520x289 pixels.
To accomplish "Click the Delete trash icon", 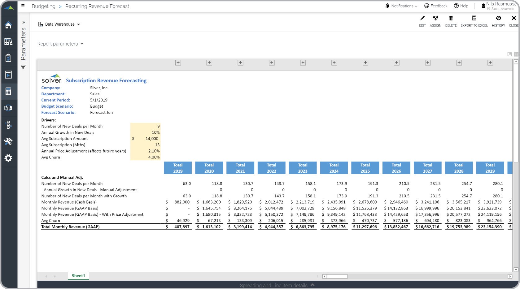I will tap(451, 18).
